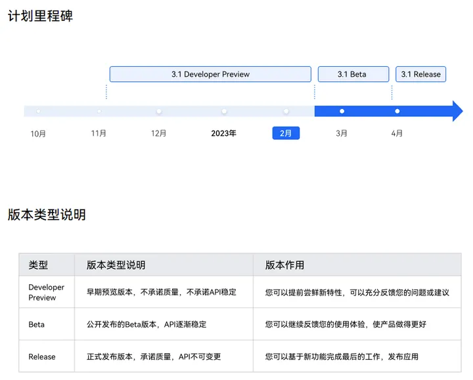This screenshot has height=380, width=473.
Task: Select the Developer Preview cell in the table
Action: tap(46, 292)
